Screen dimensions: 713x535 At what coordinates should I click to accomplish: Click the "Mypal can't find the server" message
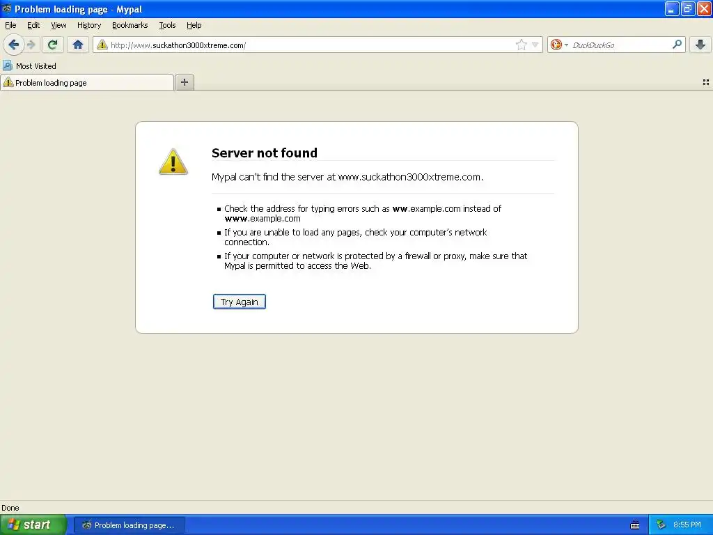tap(347, 177)
